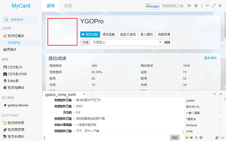Click the 东方妖妖梦 game icon
The width and height of the screenshot is (226, 141).
click(x=5, y=123)
